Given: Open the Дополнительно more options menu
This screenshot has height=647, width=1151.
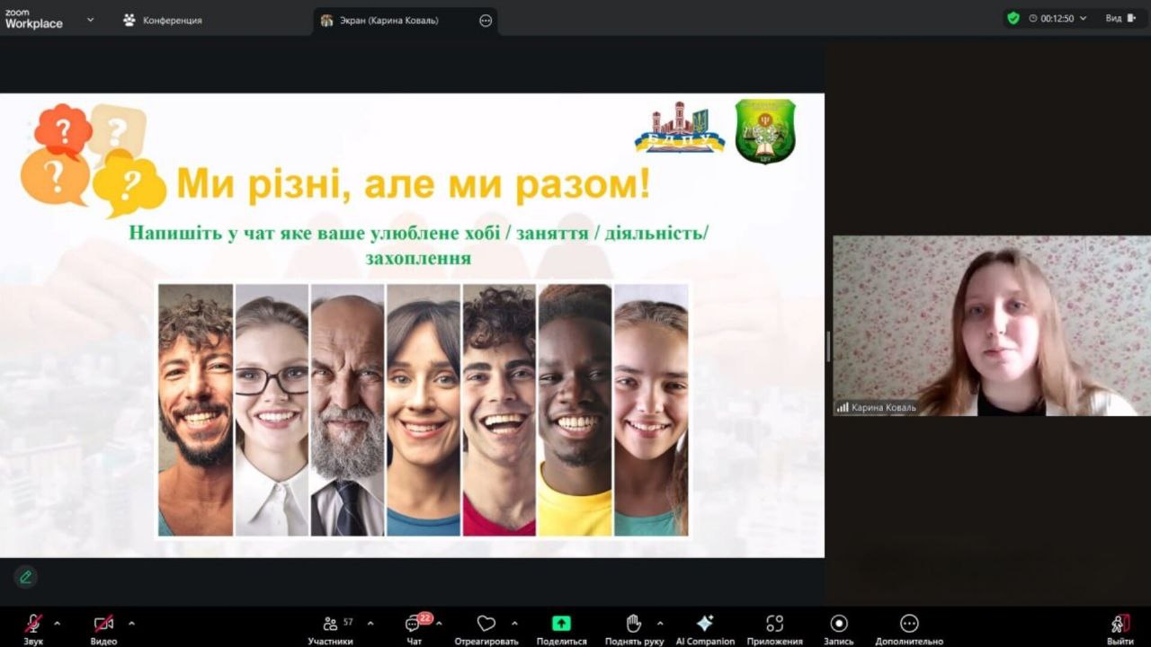Looking at the screenshot, I should tap(909, 625).
